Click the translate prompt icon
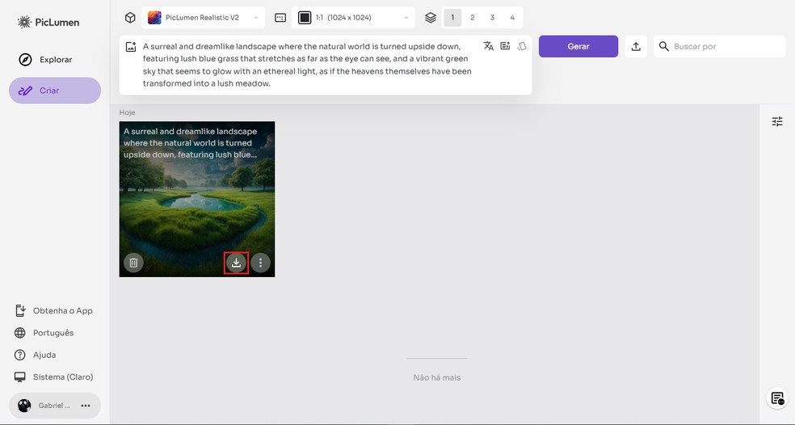This screenshot has height=425, width=795. click(x=488, y=46)
